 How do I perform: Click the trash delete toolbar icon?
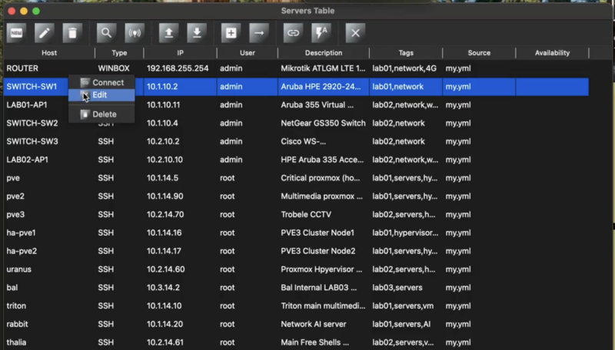[72, 33]
